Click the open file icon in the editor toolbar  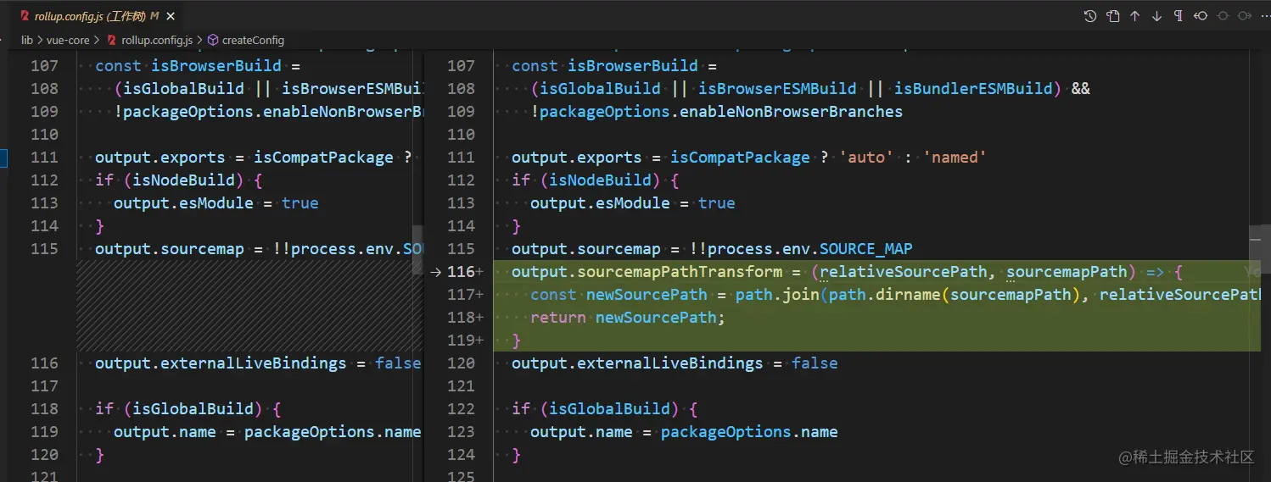pos(1112,16)
